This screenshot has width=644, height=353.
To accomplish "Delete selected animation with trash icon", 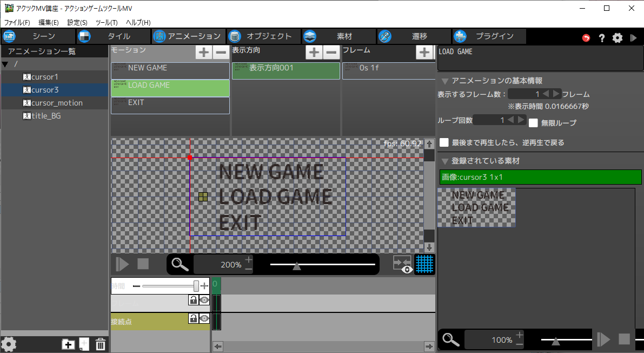I will [x=101, y=344].
